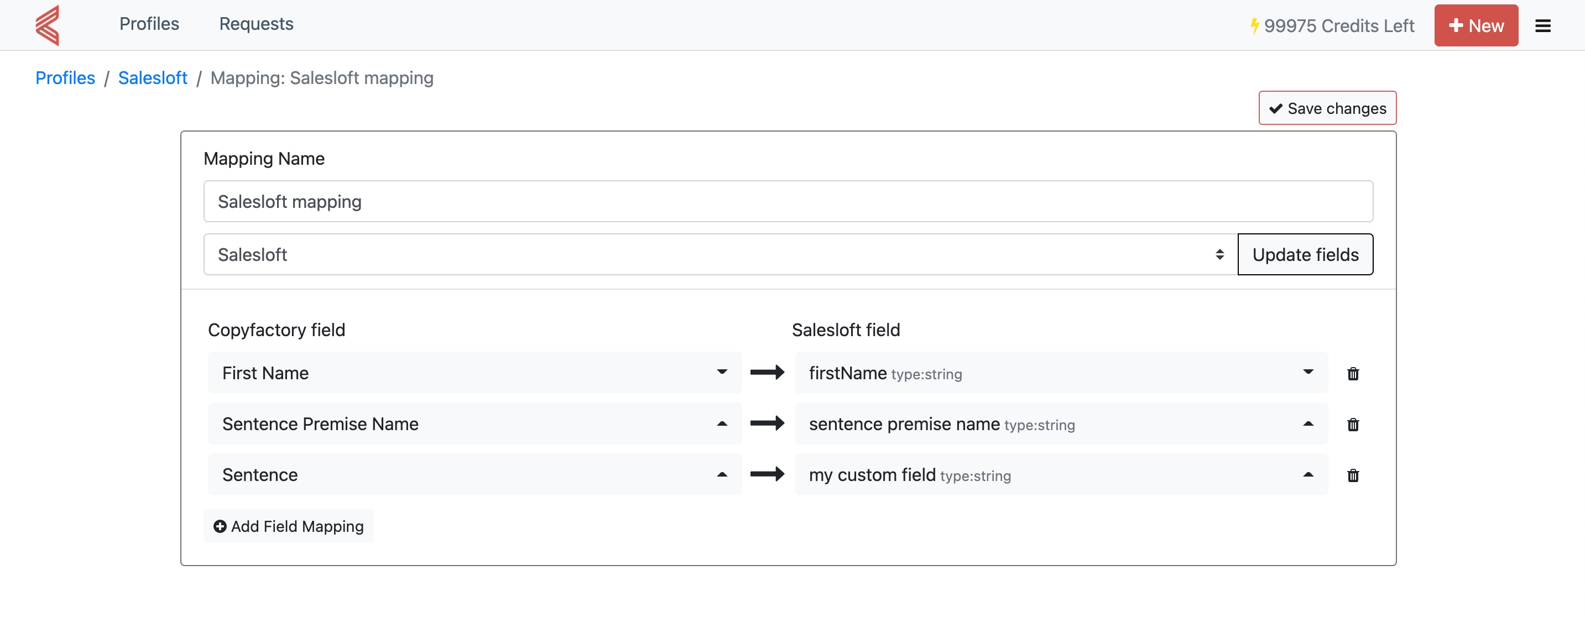
Task: Open Requests in the top navigation
Action: click(x=256, y=24)
